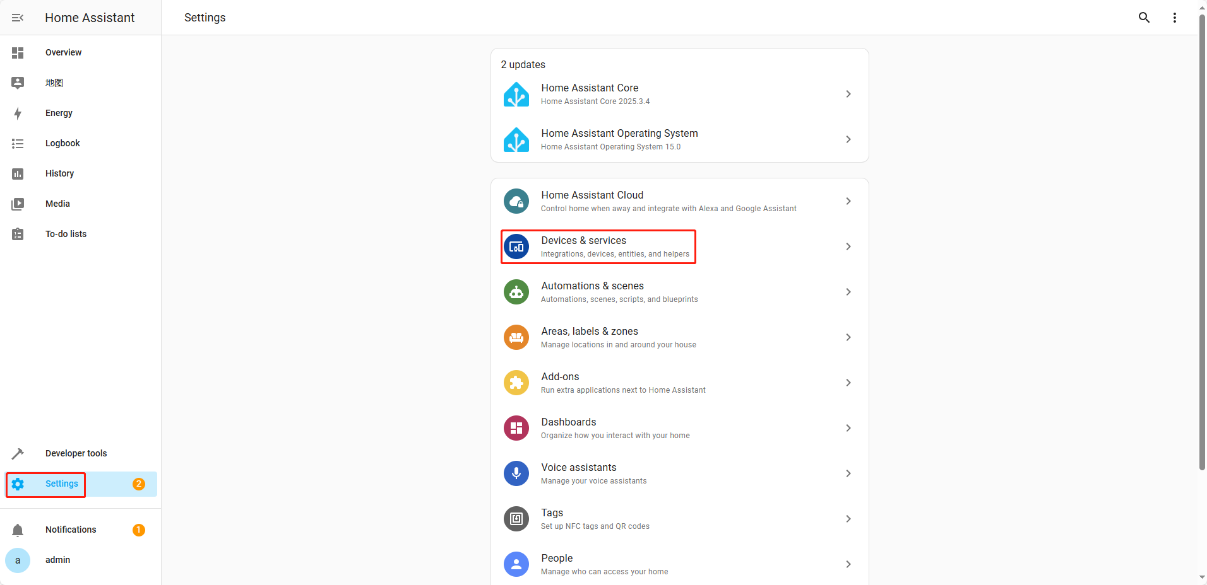Click the Notifications orange badge showing 1
Screen dimensions: 1207x585
coord(139,530)
